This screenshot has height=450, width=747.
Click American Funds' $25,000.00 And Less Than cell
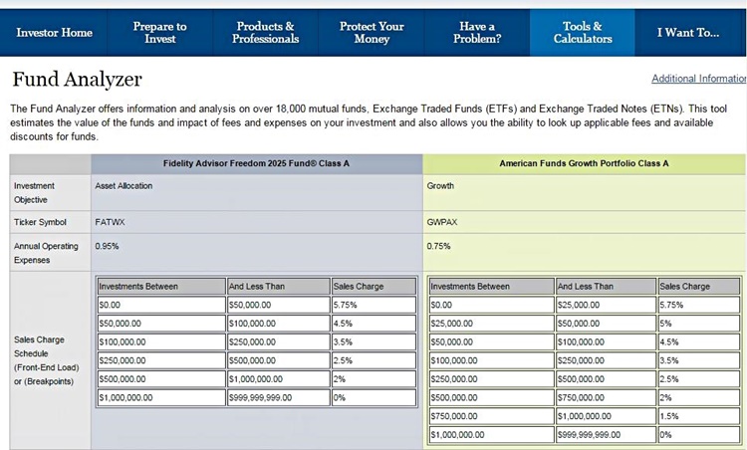coord(606,305)
